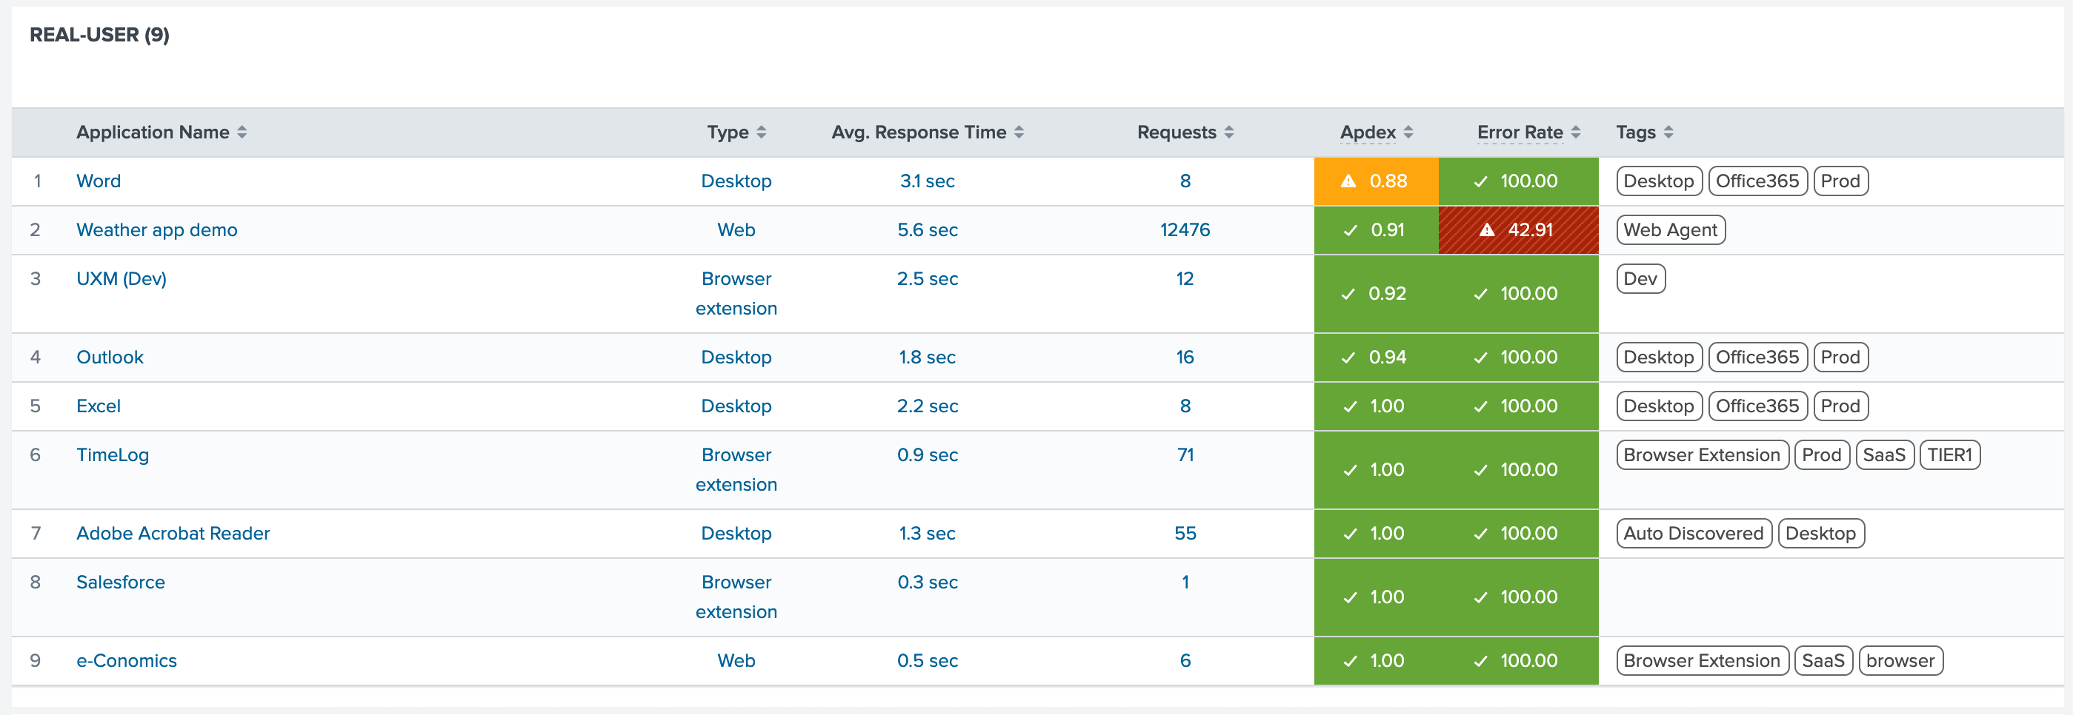Image resolution: width=2073 pixels, height=715 pixels.
Task: Select the Salesforce application link
Action: (x=121, y=583)
